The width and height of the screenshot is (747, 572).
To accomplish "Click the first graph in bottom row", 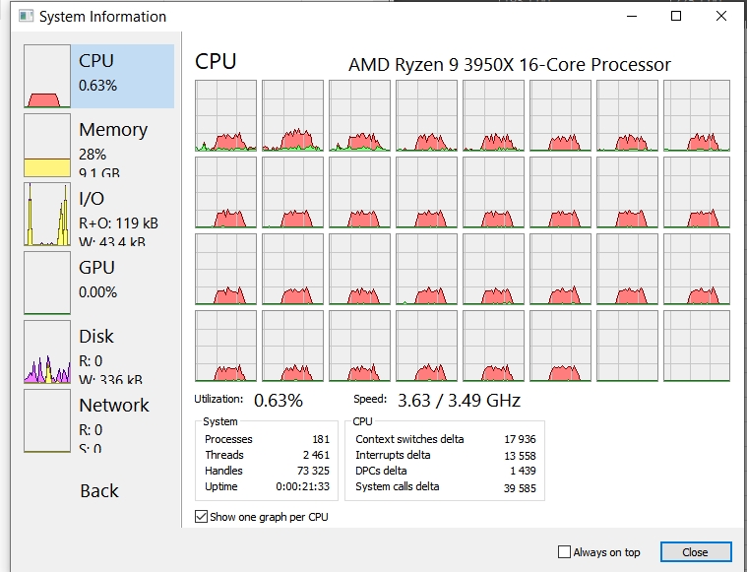I will coord(226,346).
